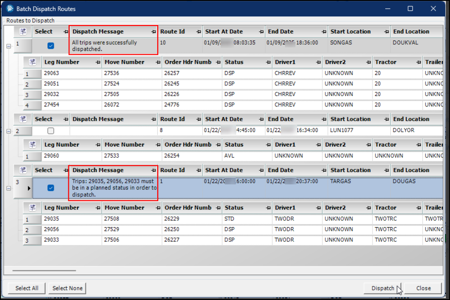
Task: Select row header of leg 29056
Action: [32, 230]
